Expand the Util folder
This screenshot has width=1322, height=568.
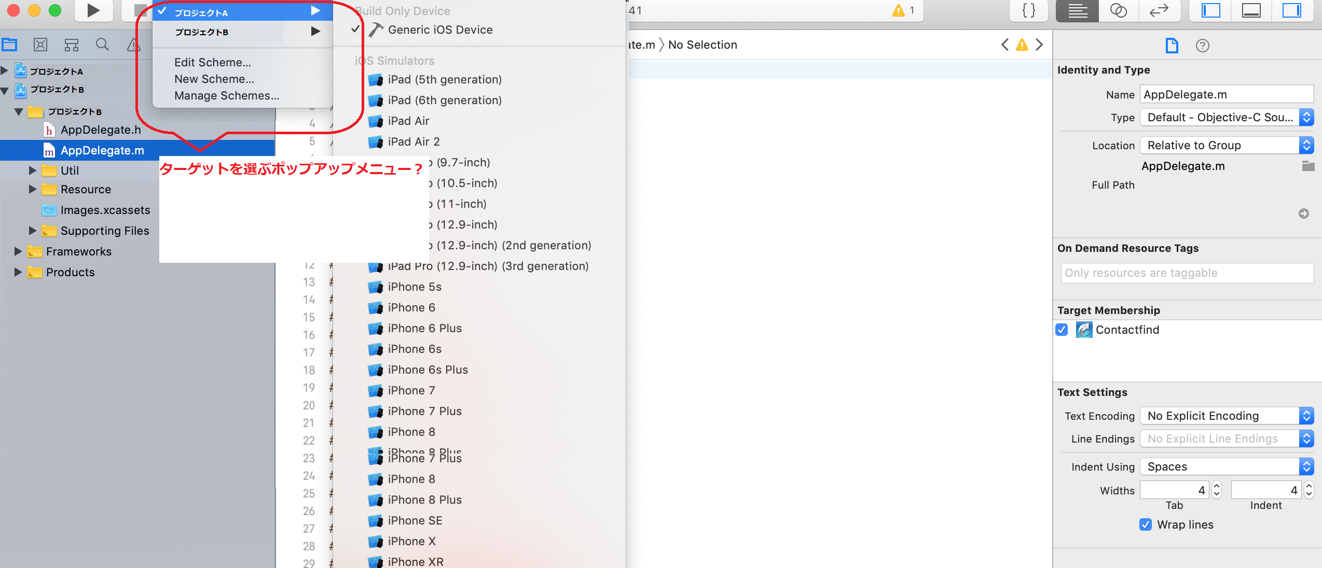[32, 170]
